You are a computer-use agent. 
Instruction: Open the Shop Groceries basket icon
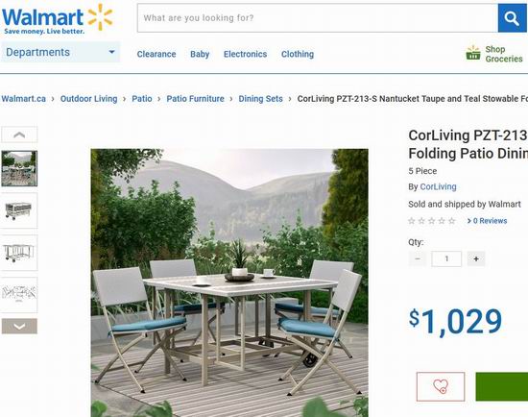pyautogui.click(x=473, y=53)
